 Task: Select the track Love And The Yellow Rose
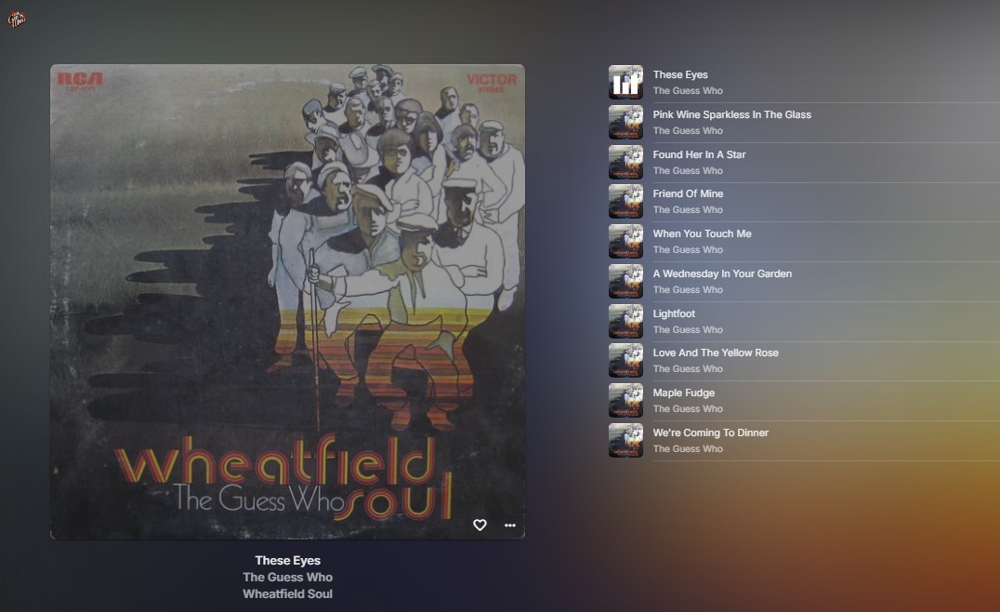click(x=716, y=353)
